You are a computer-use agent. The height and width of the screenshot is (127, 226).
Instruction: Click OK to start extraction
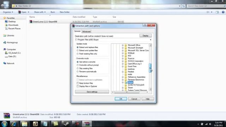[121, 99]
